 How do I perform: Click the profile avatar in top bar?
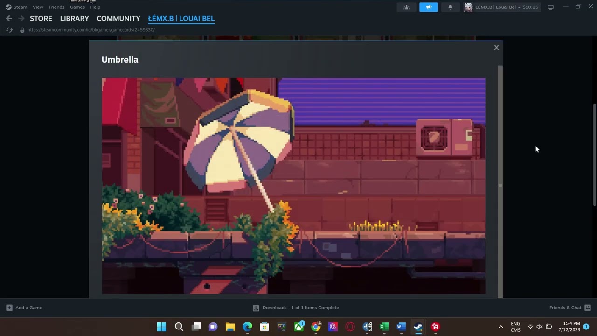point(468,7)
